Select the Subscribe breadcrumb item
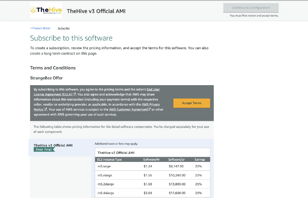This screenshot has width=308, height=198. tap(64, 28)
